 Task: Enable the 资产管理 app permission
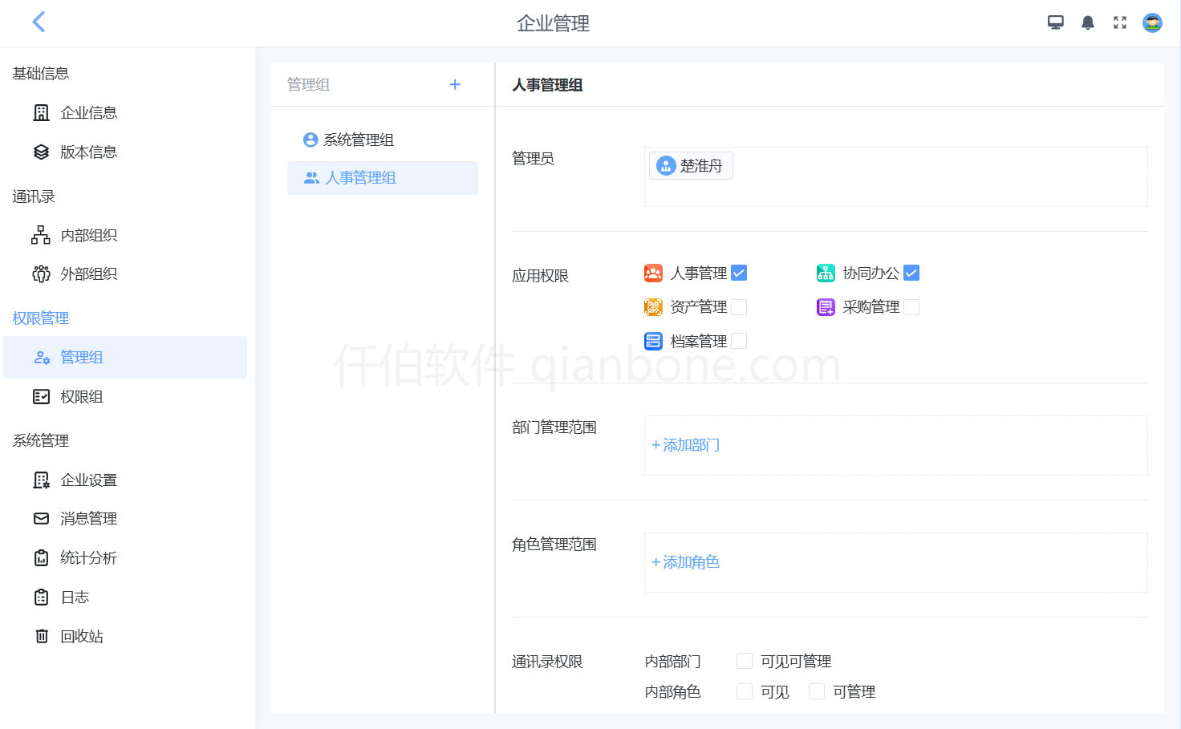(739, 306)
